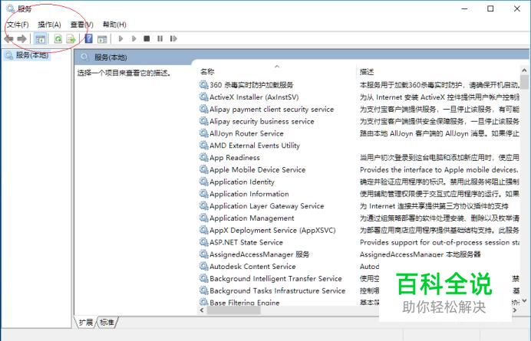Click gear icon beside AMD External Events Utility
The width and height of the screenshot is (531, 341).
(203, 145)
